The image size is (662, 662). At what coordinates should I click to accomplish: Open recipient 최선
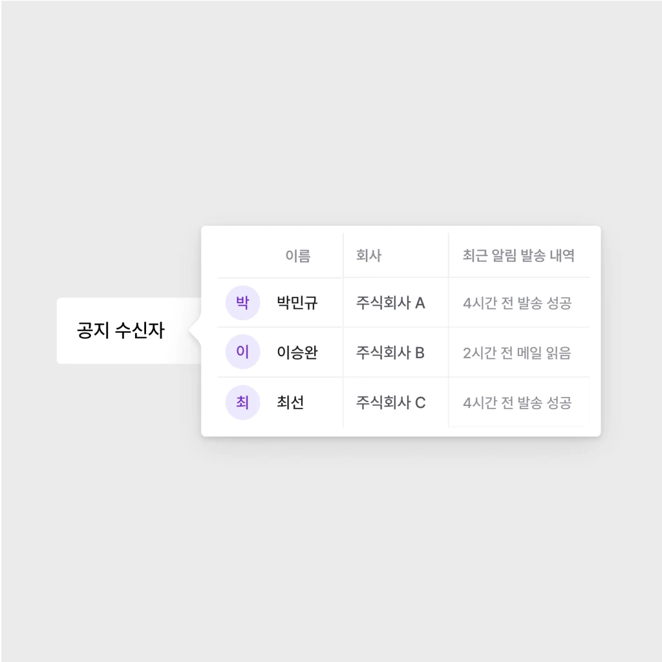290,402
